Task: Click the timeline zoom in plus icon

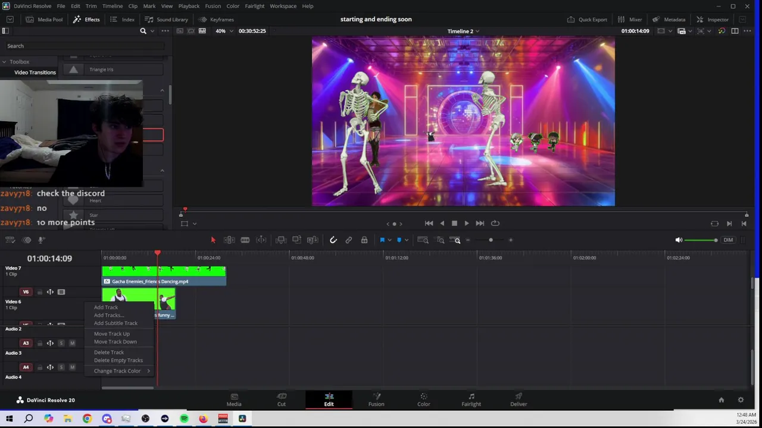Action: (511, 240)
